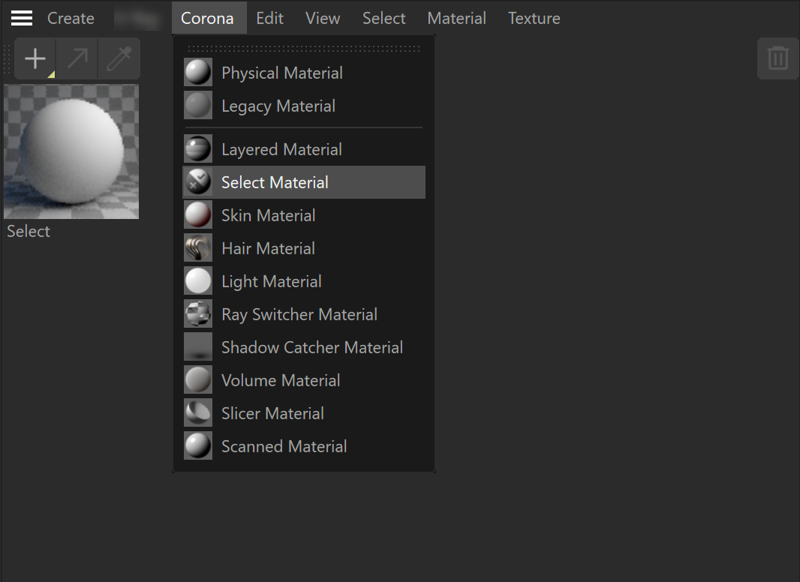Open the Create menu

coord(71,18)
